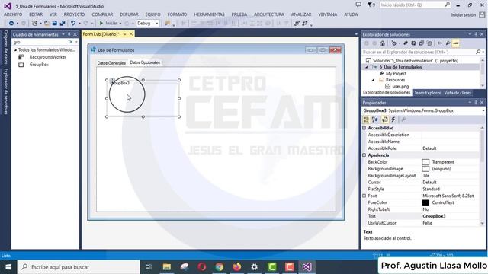
Task: Click the wrench Properties icon in Explorador de soluciones
Action: click(x=448, y=43)
